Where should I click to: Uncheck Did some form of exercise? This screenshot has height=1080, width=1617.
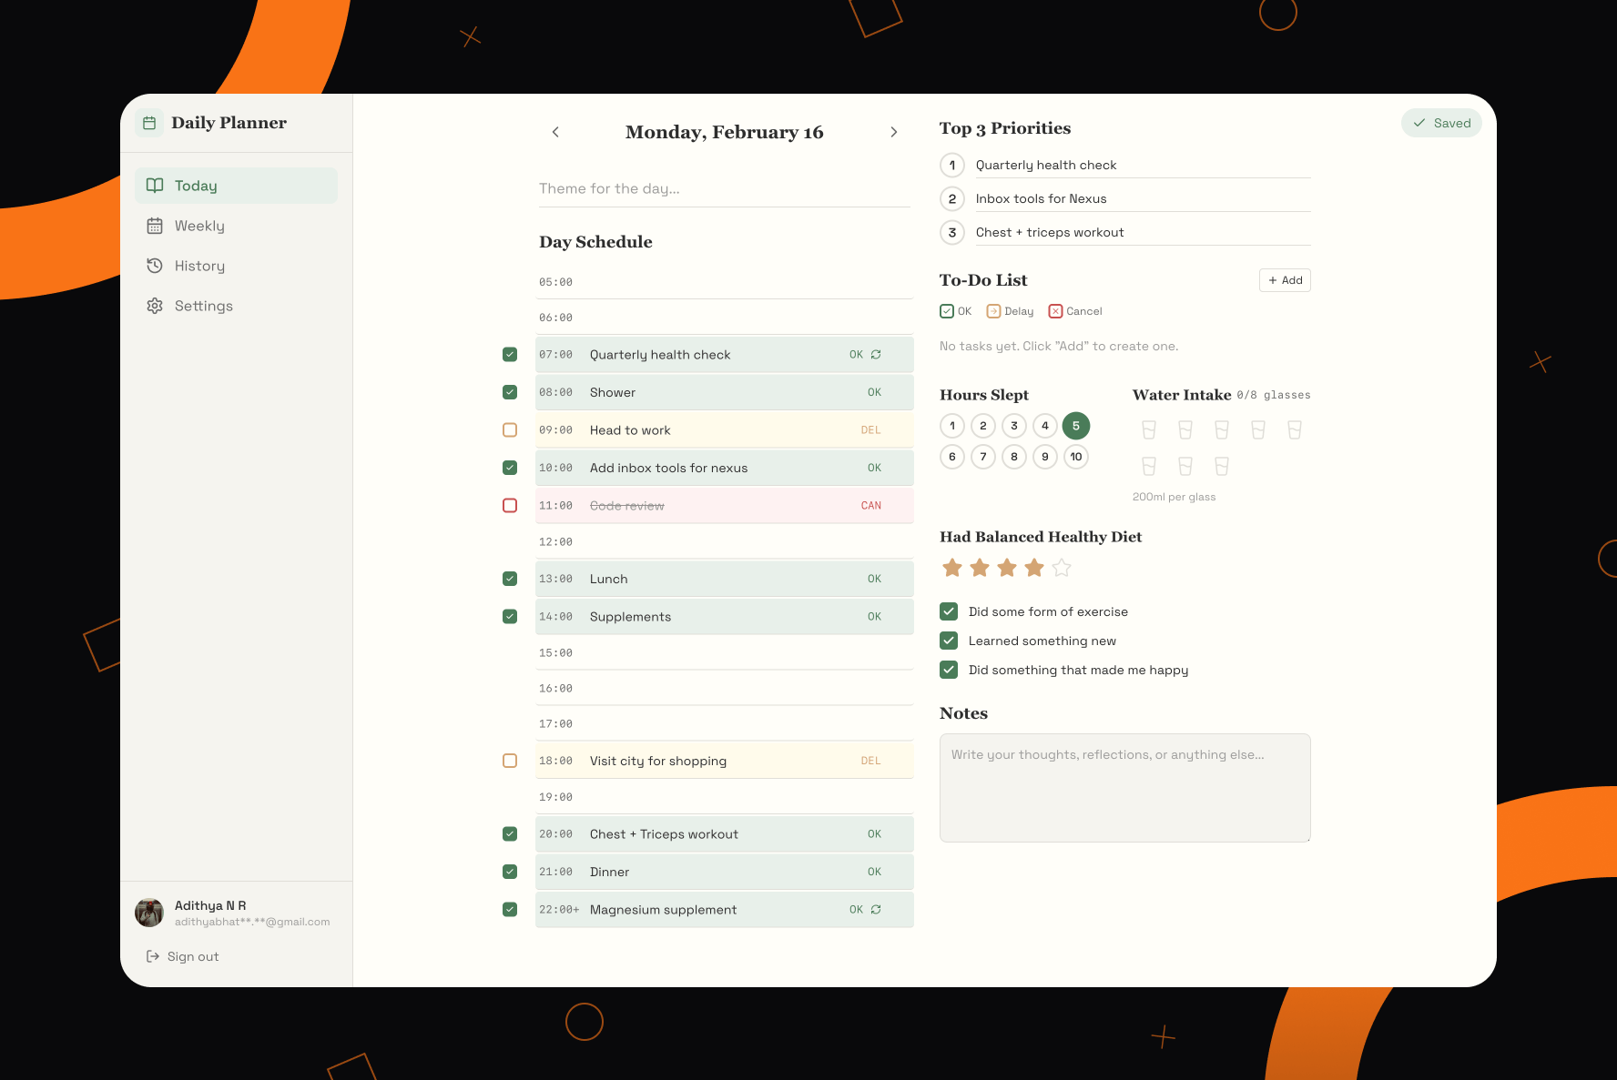[x=949, y=611]
